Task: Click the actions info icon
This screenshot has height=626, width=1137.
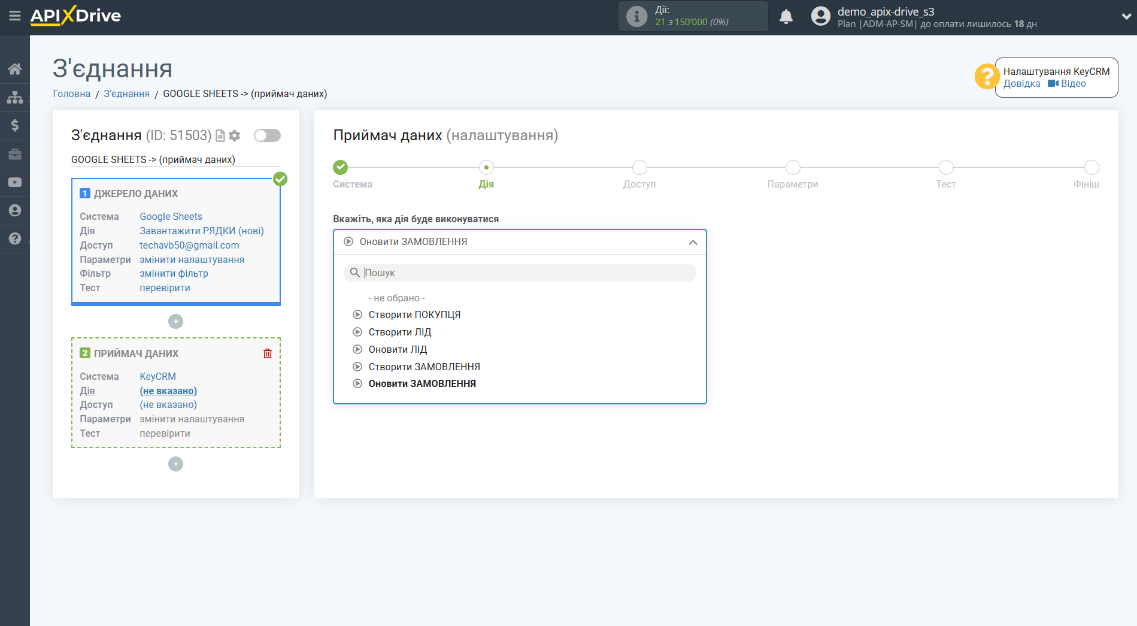Action: (636, 16)
